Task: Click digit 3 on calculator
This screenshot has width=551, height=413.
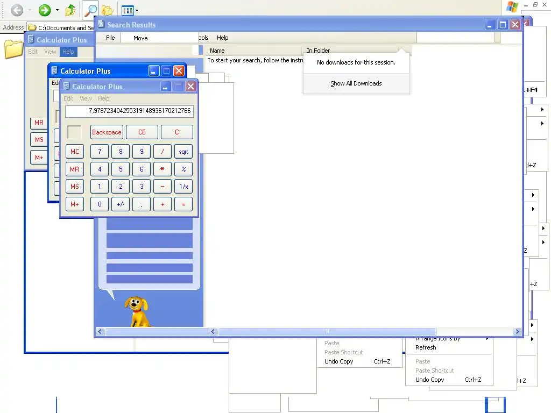Action: [142, 187]
